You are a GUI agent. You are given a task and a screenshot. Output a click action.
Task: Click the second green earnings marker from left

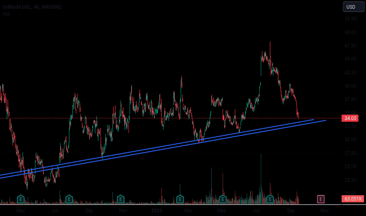point(69,199)
